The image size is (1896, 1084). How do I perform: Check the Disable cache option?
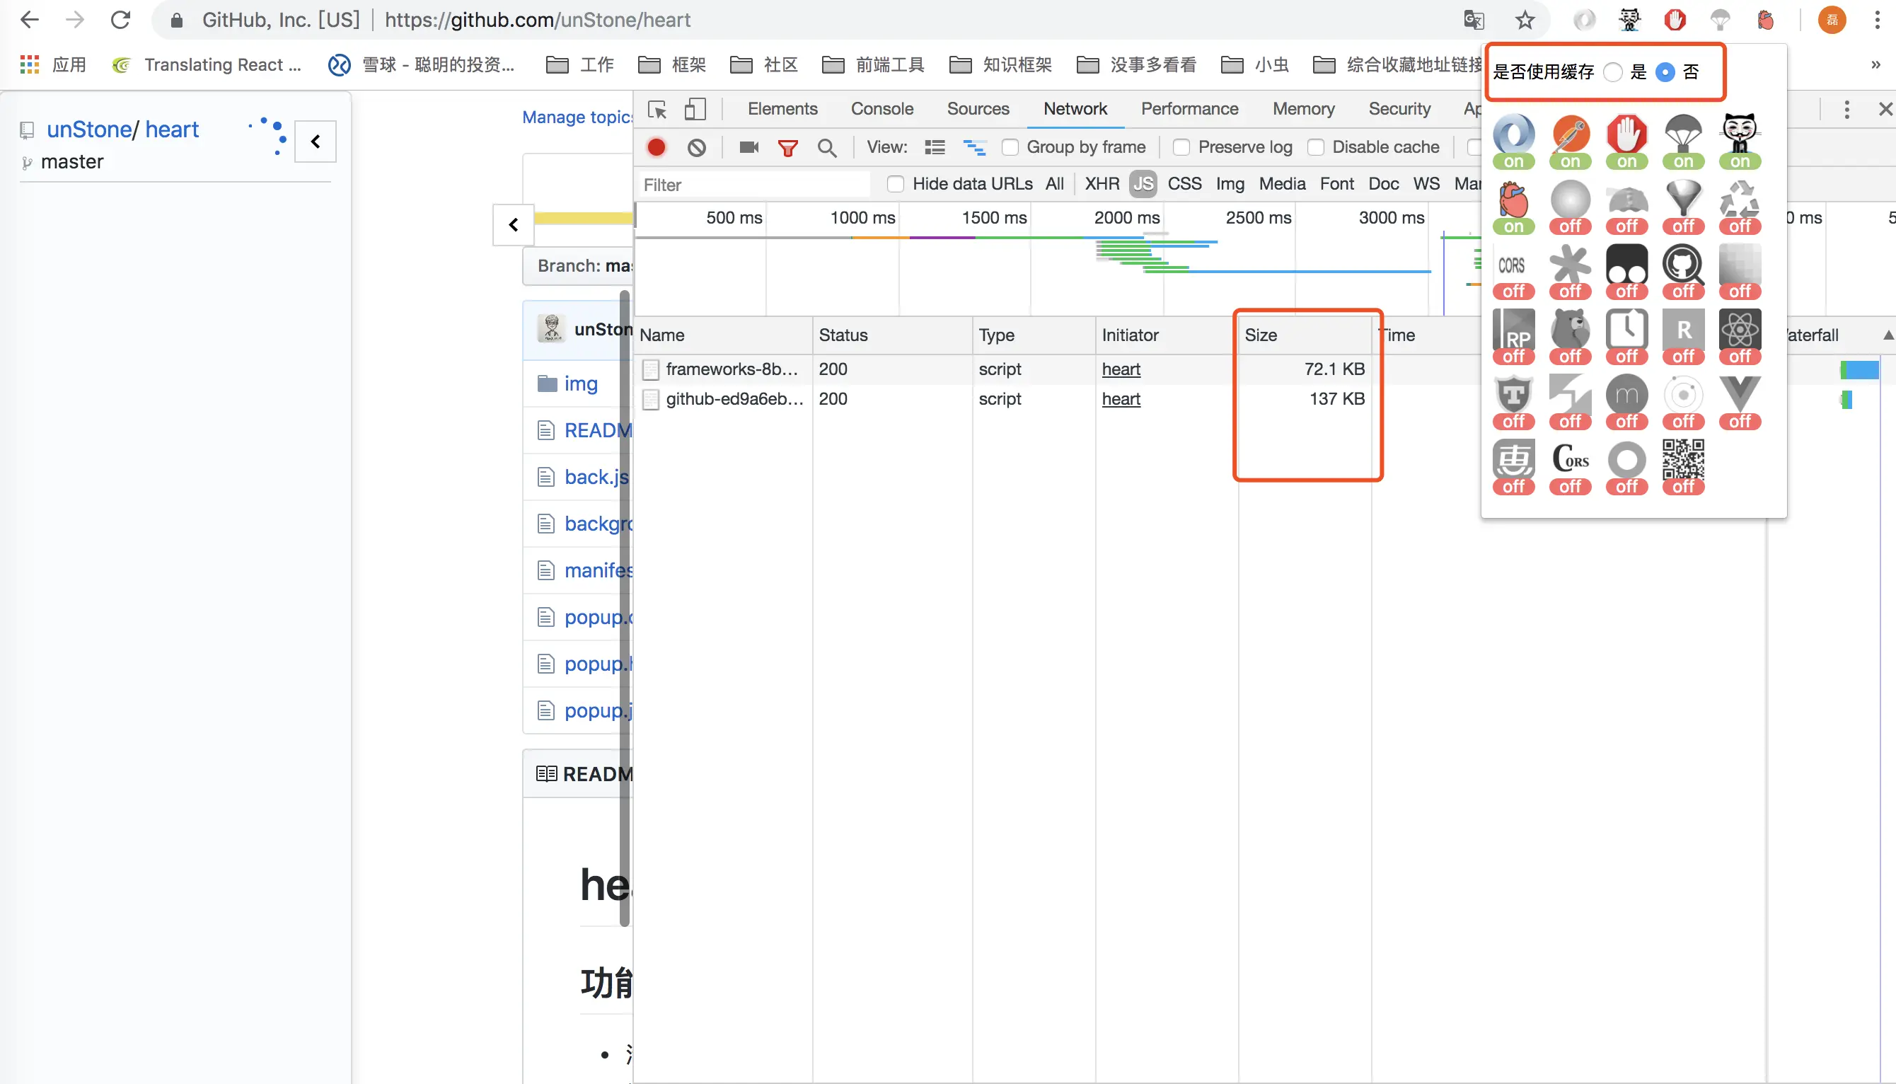click(1316, 147)
